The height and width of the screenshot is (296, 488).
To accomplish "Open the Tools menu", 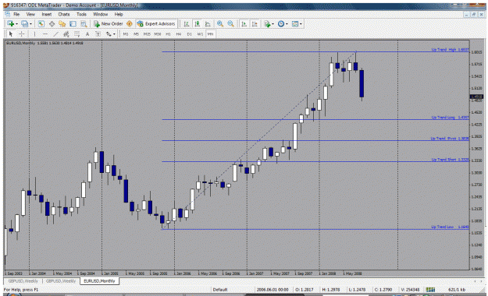I will pos(81,14).
